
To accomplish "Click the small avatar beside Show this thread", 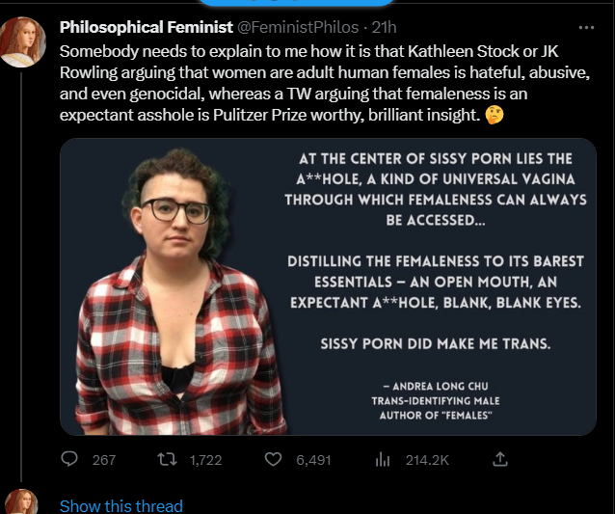I will tap(22, 502).
